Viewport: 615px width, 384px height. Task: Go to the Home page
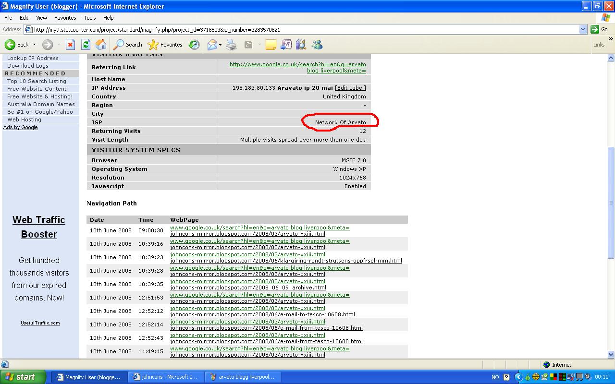click(101, 45)
